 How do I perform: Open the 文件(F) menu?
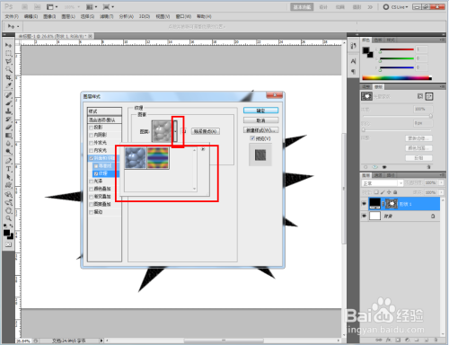[x=12, y=16]
